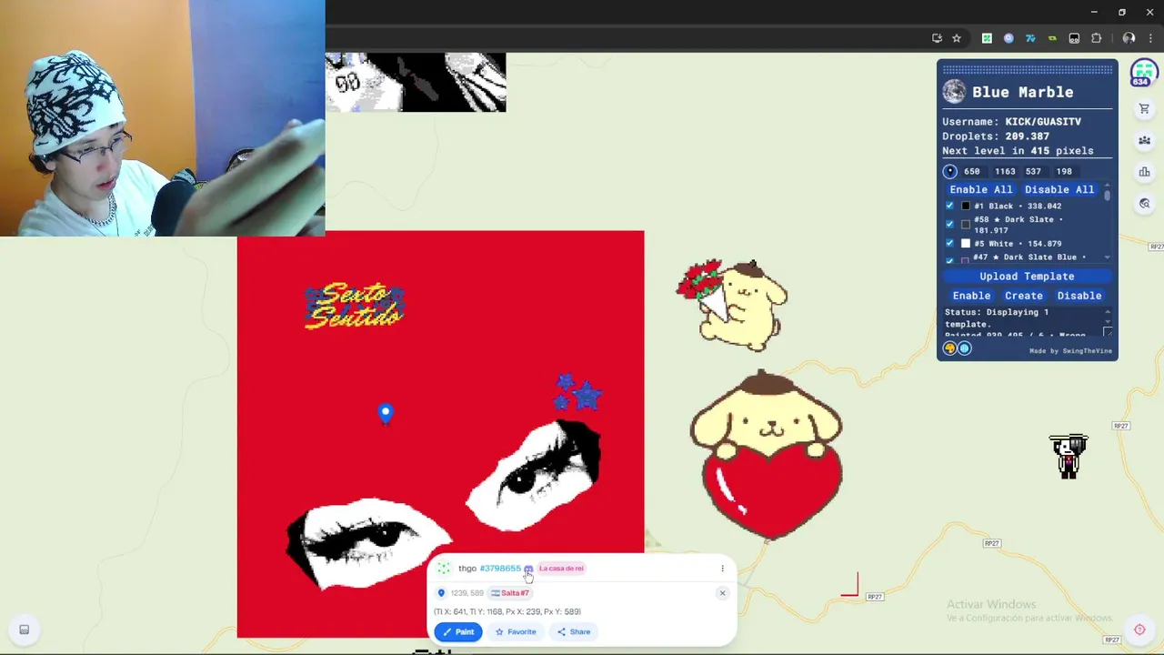Close the pixel info popup

[722, 593]
